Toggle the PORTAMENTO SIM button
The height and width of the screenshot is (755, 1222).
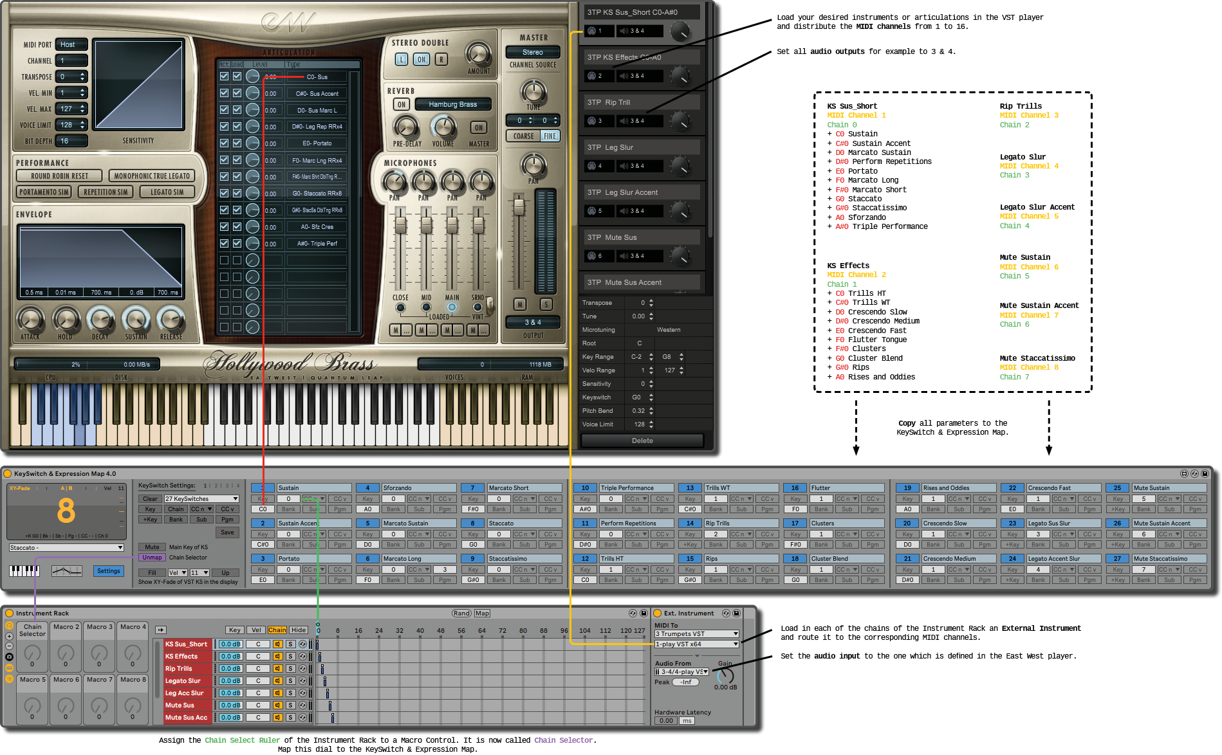[x=44, y=192]
